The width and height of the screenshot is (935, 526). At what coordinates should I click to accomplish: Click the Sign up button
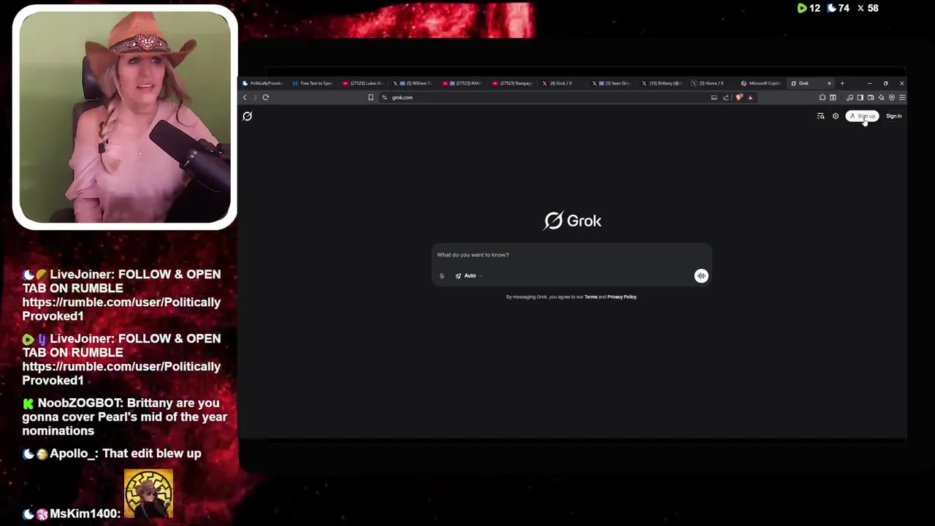pos(862,116)
